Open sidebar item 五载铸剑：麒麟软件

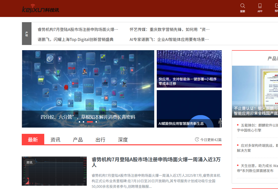[257, 128]
